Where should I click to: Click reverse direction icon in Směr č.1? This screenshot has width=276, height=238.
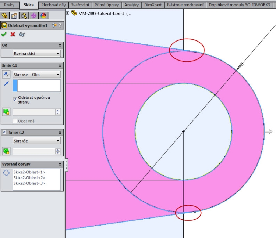pos(6,75)
